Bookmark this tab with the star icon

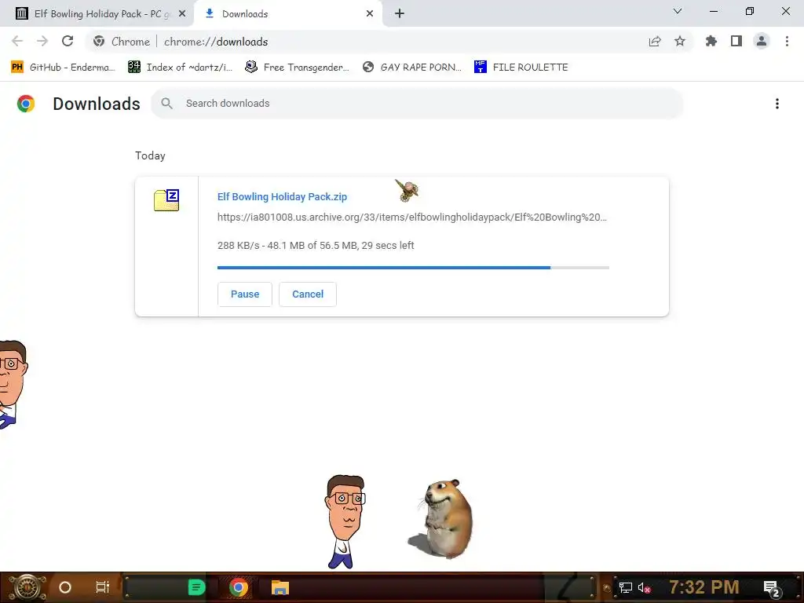(680, 42)
